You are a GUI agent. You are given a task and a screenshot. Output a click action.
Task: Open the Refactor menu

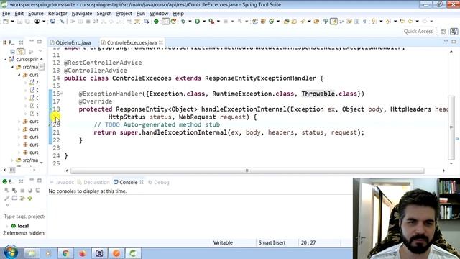coord(57,14)
